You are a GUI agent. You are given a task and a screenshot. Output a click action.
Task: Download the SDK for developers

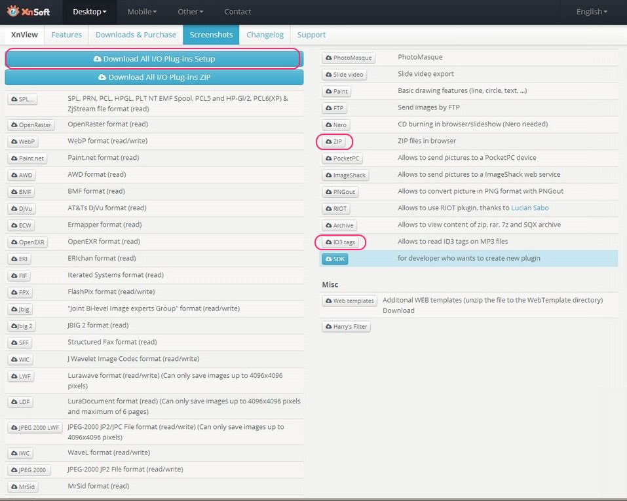pyautogui.click(x=335, y=259)
